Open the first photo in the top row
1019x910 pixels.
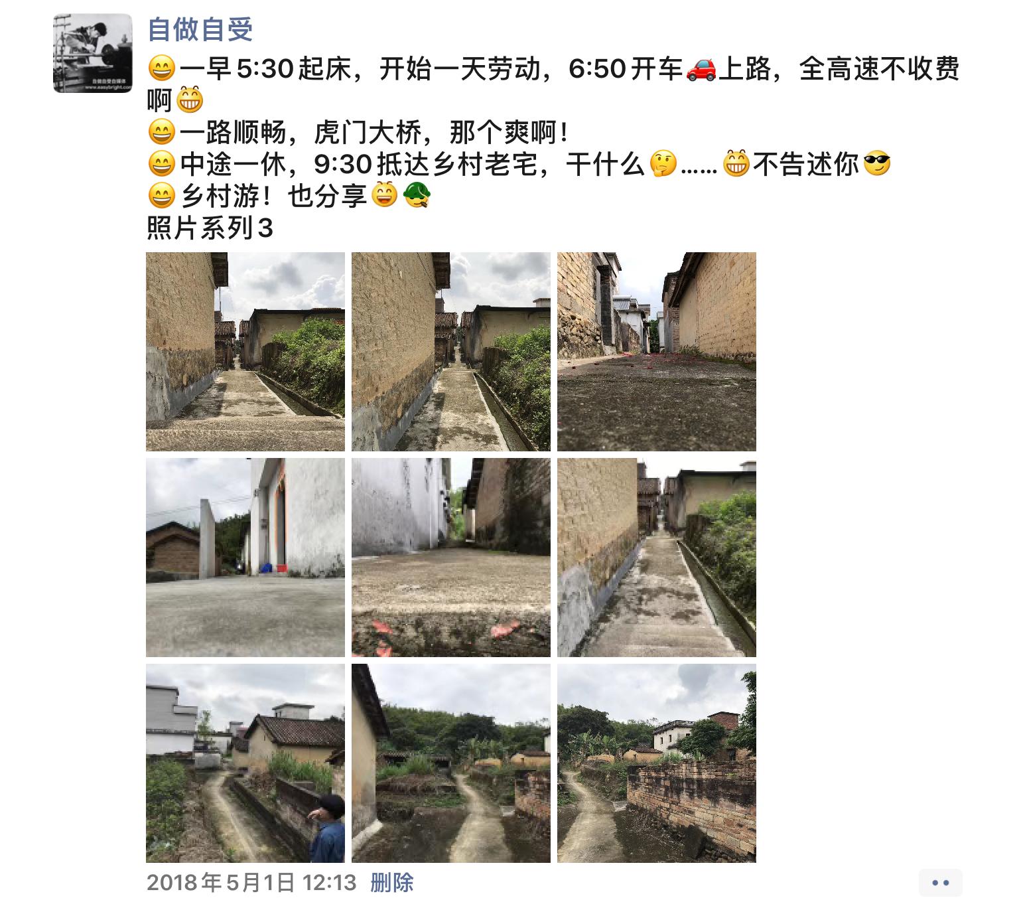click(245, 352)
